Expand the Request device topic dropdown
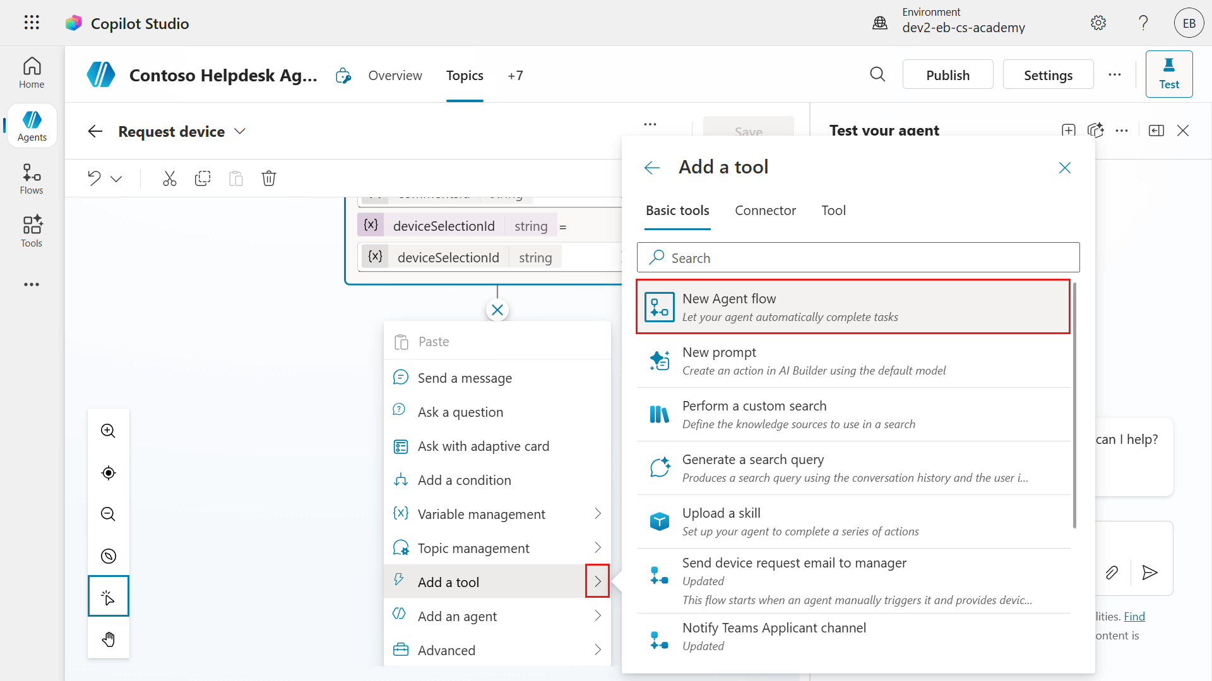 240,131
